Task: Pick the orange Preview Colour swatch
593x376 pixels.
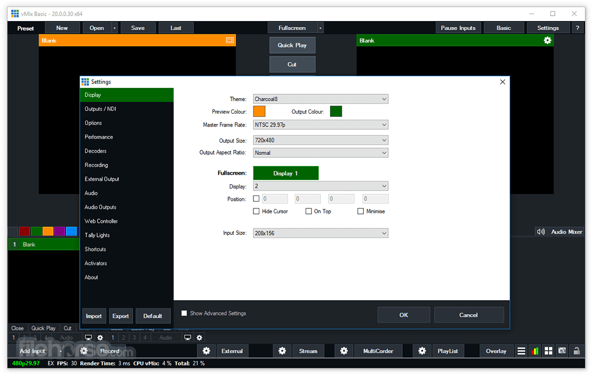Action: coord(259,112)
